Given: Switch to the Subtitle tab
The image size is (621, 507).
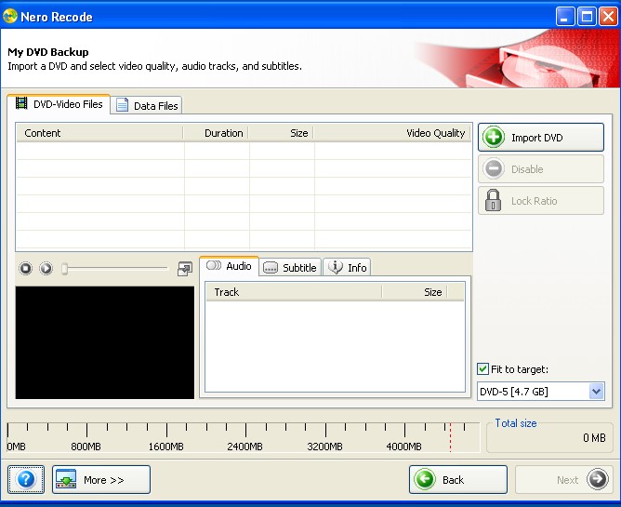Looking at the screenshot, I should pos(290,267).
